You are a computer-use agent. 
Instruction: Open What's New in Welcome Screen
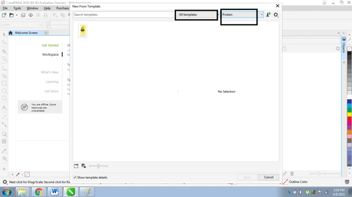pyautogui.click(x=50, y=72)
